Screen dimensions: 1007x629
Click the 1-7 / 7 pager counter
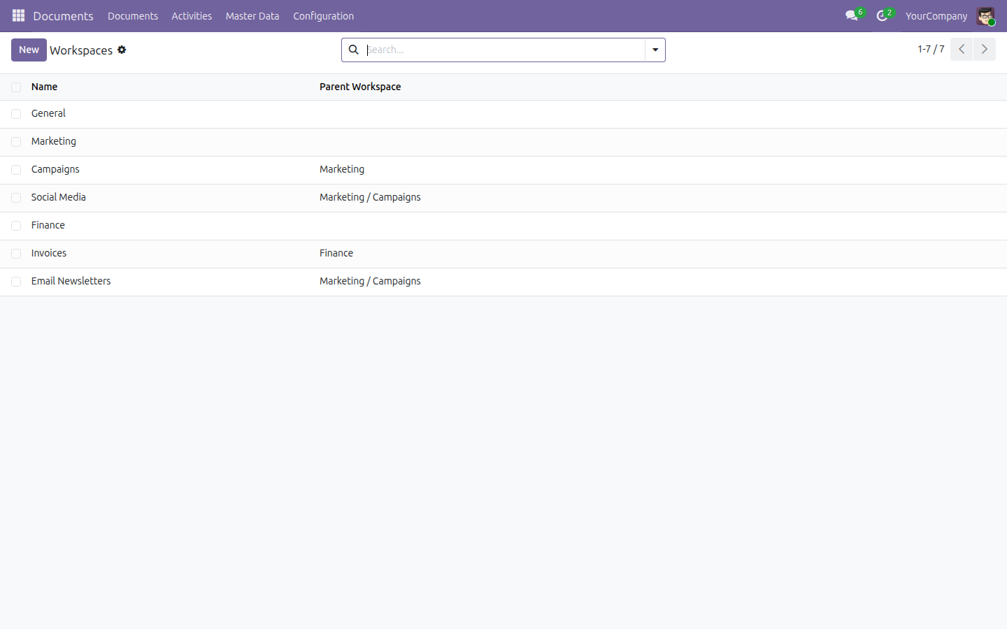931,49
